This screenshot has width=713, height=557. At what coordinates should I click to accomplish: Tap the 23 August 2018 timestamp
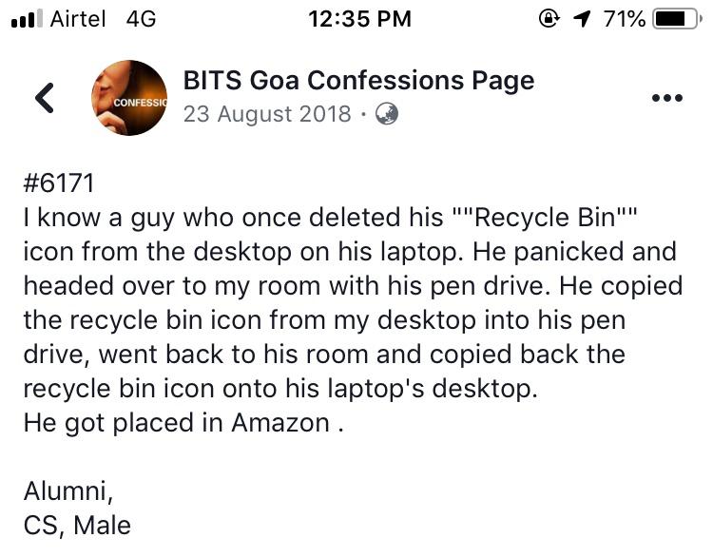point(267,114)
